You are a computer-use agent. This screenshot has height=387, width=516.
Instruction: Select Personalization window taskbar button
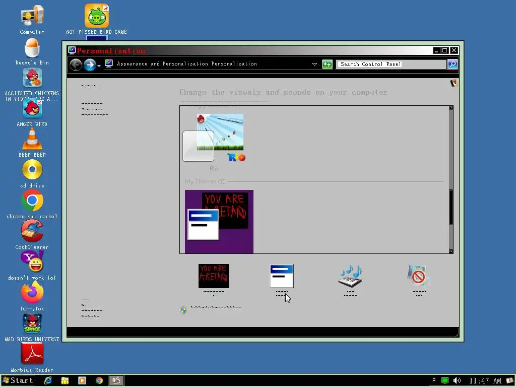click(116, 380)
